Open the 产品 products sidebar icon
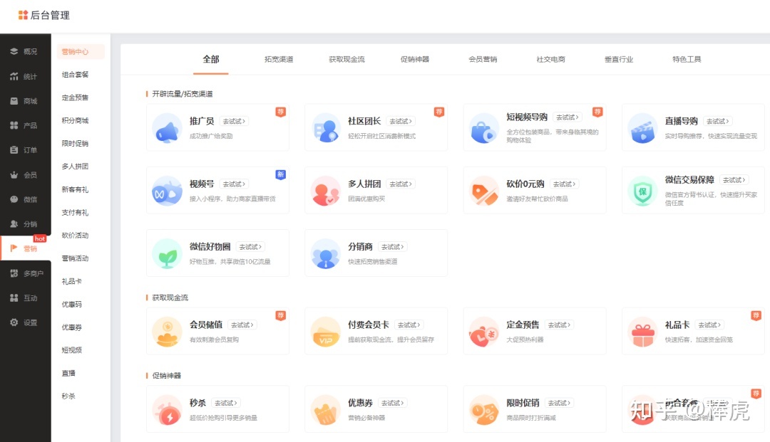The width and height of the screenshot is (770, 442). click(x=14, y=125)
